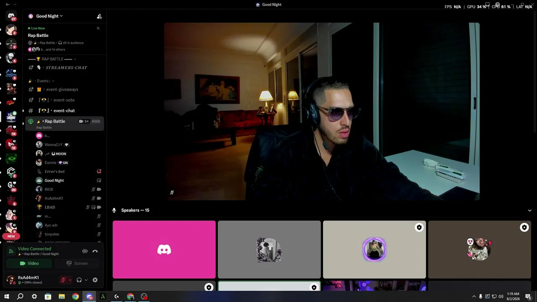Collapse the Events category
This screenshot has width=537, height=302.
coord(44,81)
